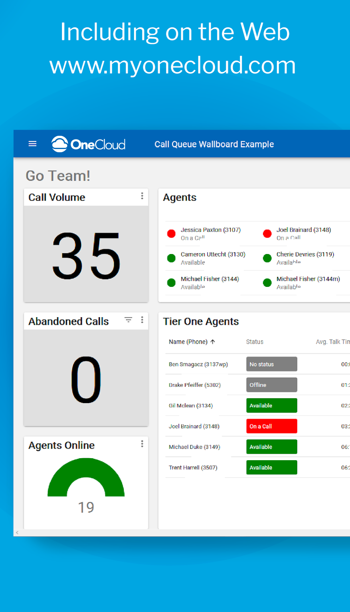
Task: Click Cherie Devries (3119) agent name
Action: [305, 254]
